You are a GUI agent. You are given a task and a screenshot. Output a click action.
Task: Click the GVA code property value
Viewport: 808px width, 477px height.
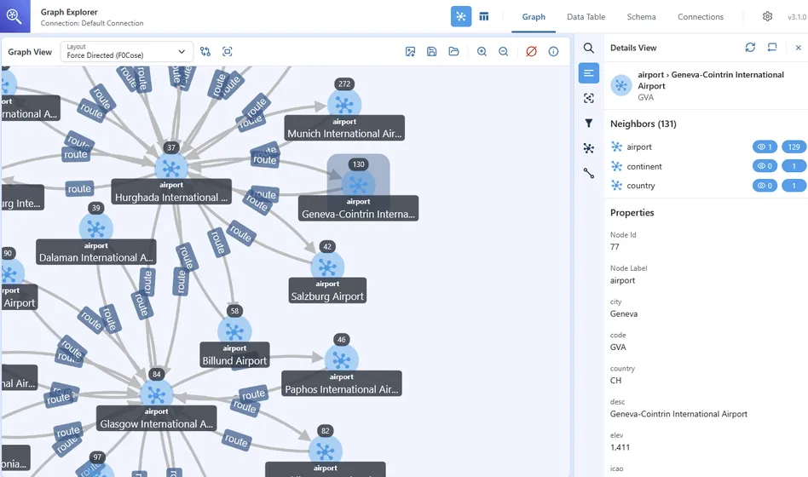pyautogui.click(x=618, y=348)
